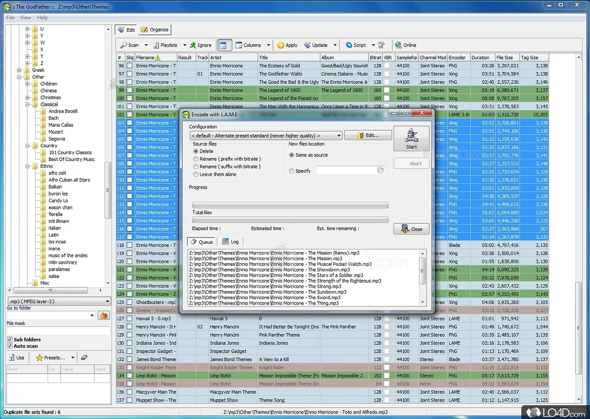Click the Title column header
The image size is (590, 419).
click(x=289, y=58)
